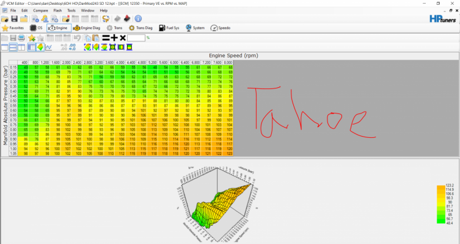Click the smooth selection icon with corner markers
460x244 pixels.
point(112,47)
